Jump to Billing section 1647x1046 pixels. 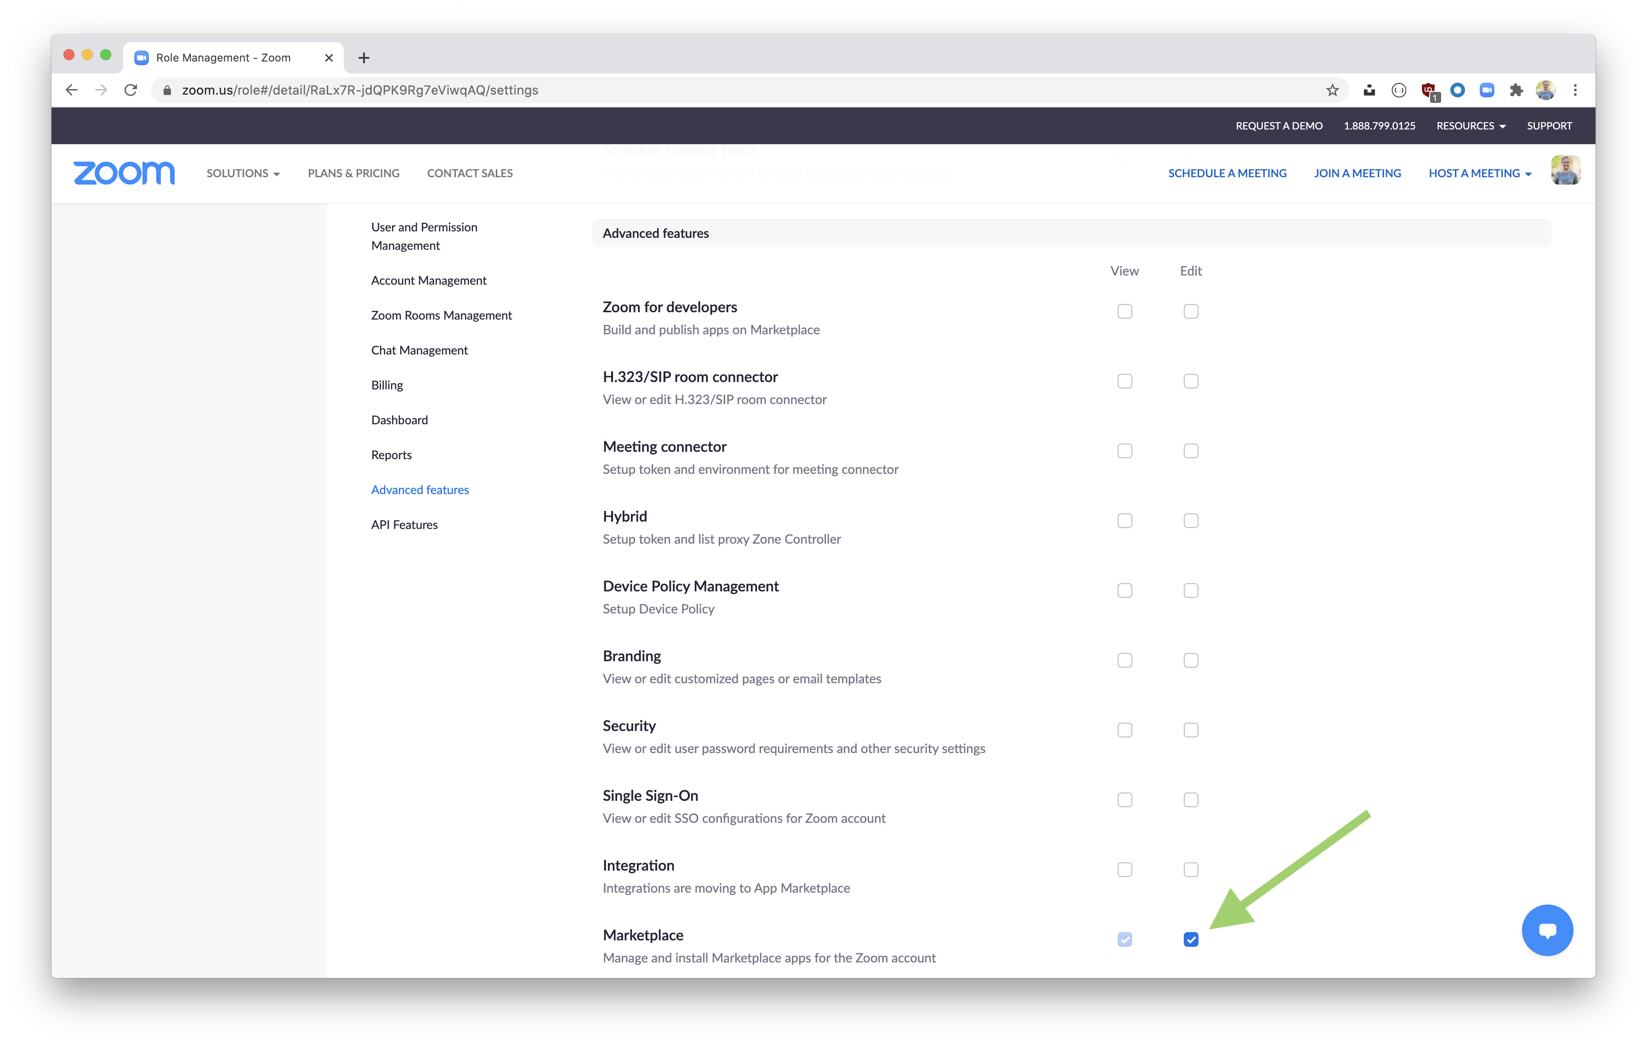coord(387,385)
